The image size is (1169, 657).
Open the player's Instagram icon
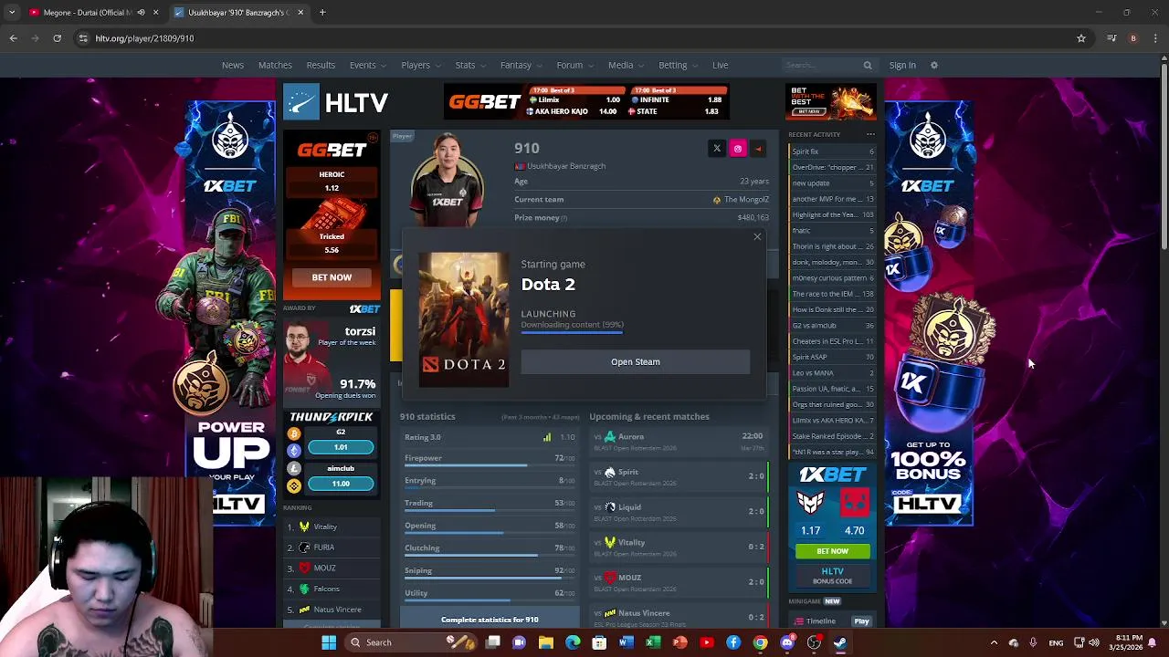click(738, 149)
